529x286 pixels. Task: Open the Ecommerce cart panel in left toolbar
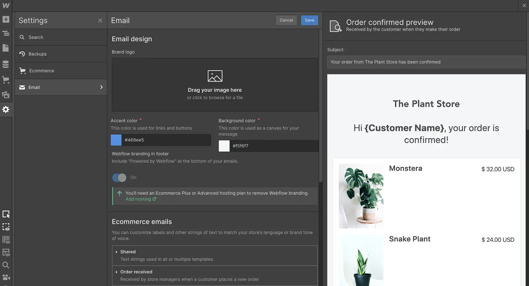(x=6, y=80)
